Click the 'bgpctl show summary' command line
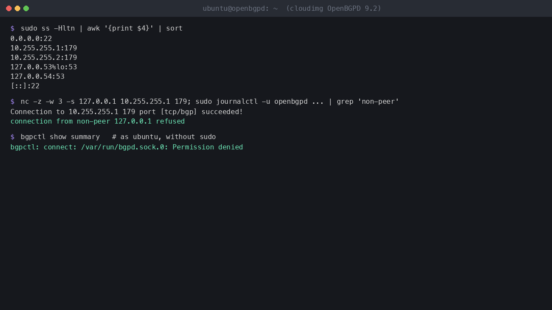 (118, 137)
